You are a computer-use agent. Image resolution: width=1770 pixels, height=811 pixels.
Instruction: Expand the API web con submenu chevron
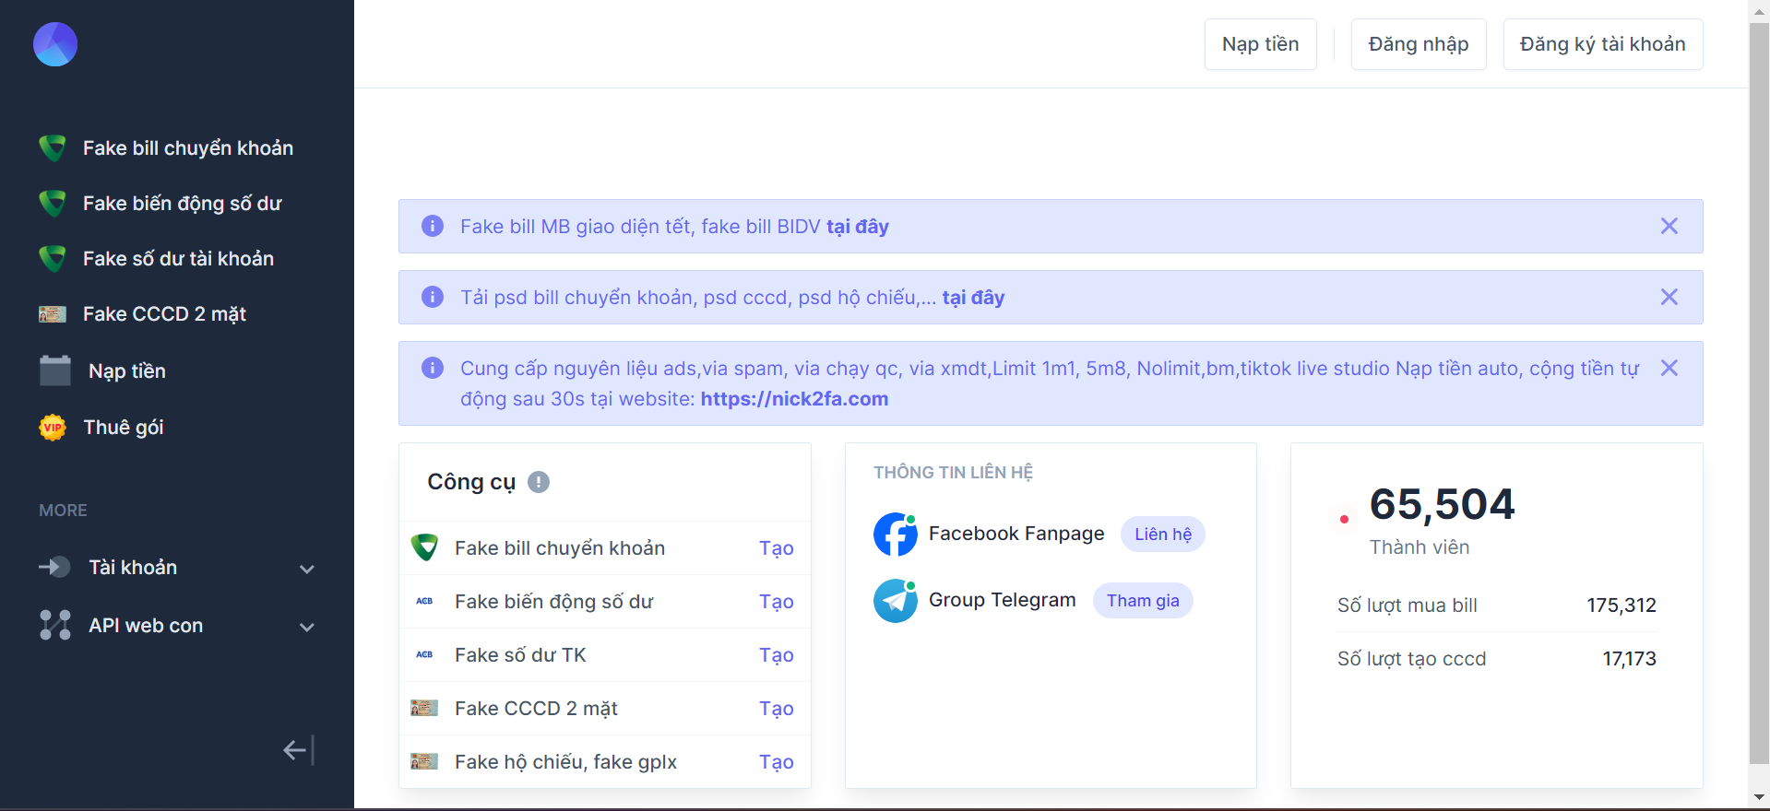(x=307, y=627)
